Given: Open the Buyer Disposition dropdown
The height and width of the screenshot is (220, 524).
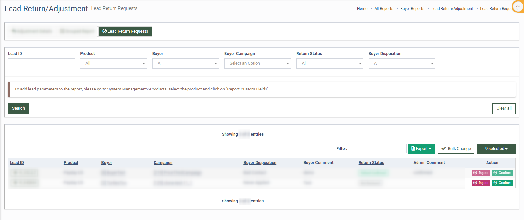Looking at the screenshot, I should (x=401, y=63).
